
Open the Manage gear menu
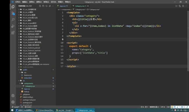tap(13, 102)
